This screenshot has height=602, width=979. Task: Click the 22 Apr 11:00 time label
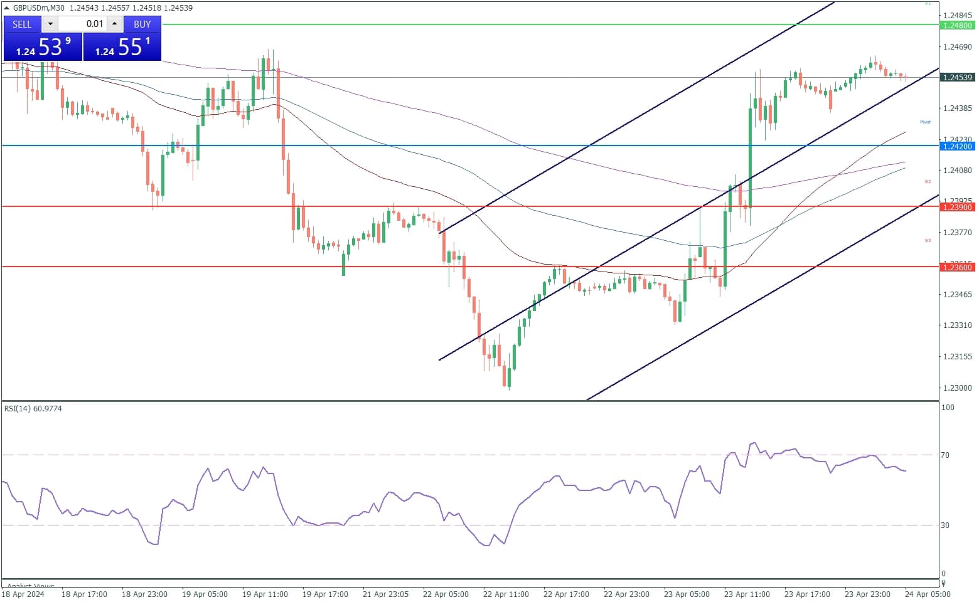pos(506,594)
